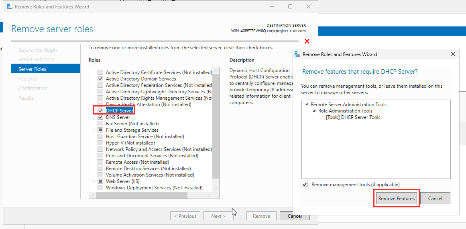Click the red X error icon

click(x=307, y=41)
